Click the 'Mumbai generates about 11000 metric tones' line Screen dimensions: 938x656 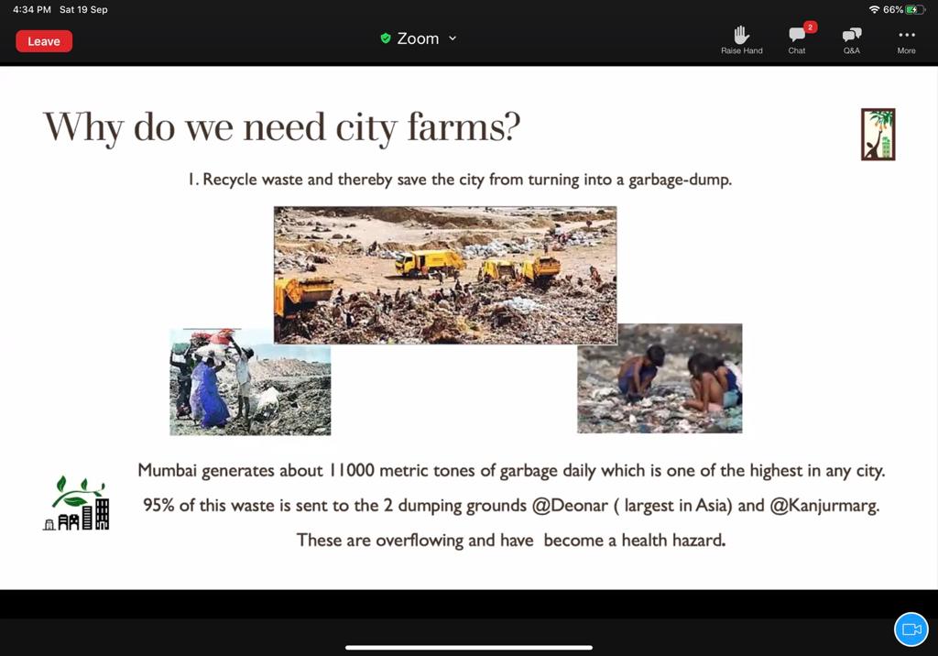(511, 470)
